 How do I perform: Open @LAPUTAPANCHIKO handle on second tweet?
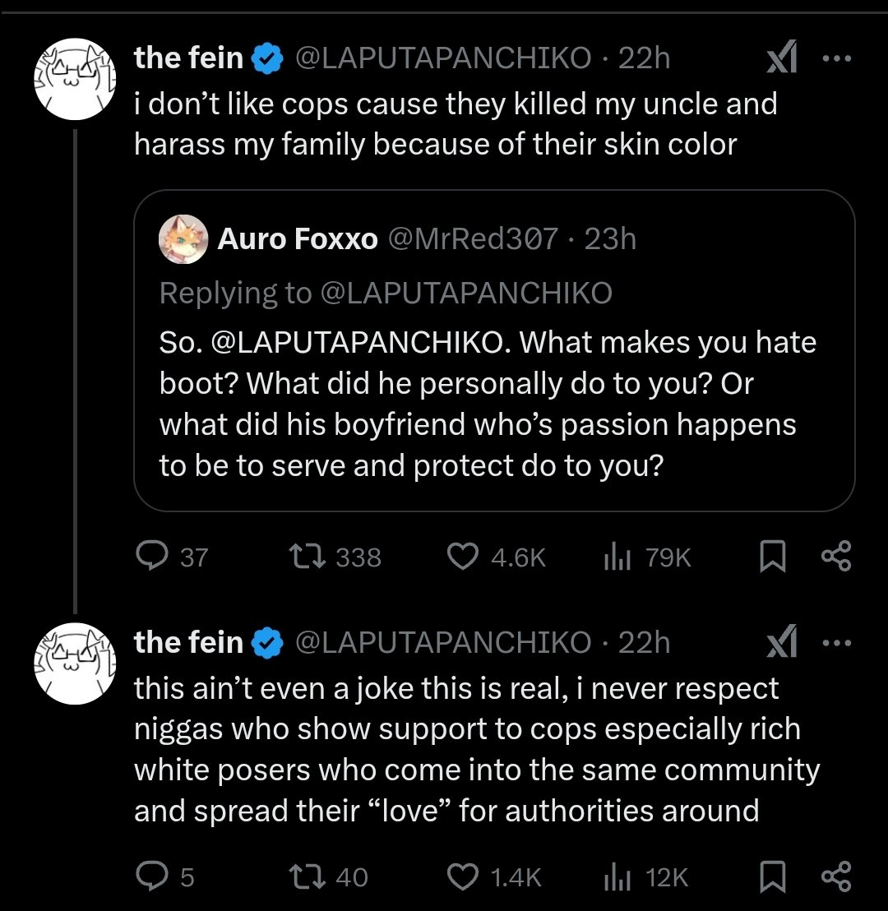click(x=443, y=642)
